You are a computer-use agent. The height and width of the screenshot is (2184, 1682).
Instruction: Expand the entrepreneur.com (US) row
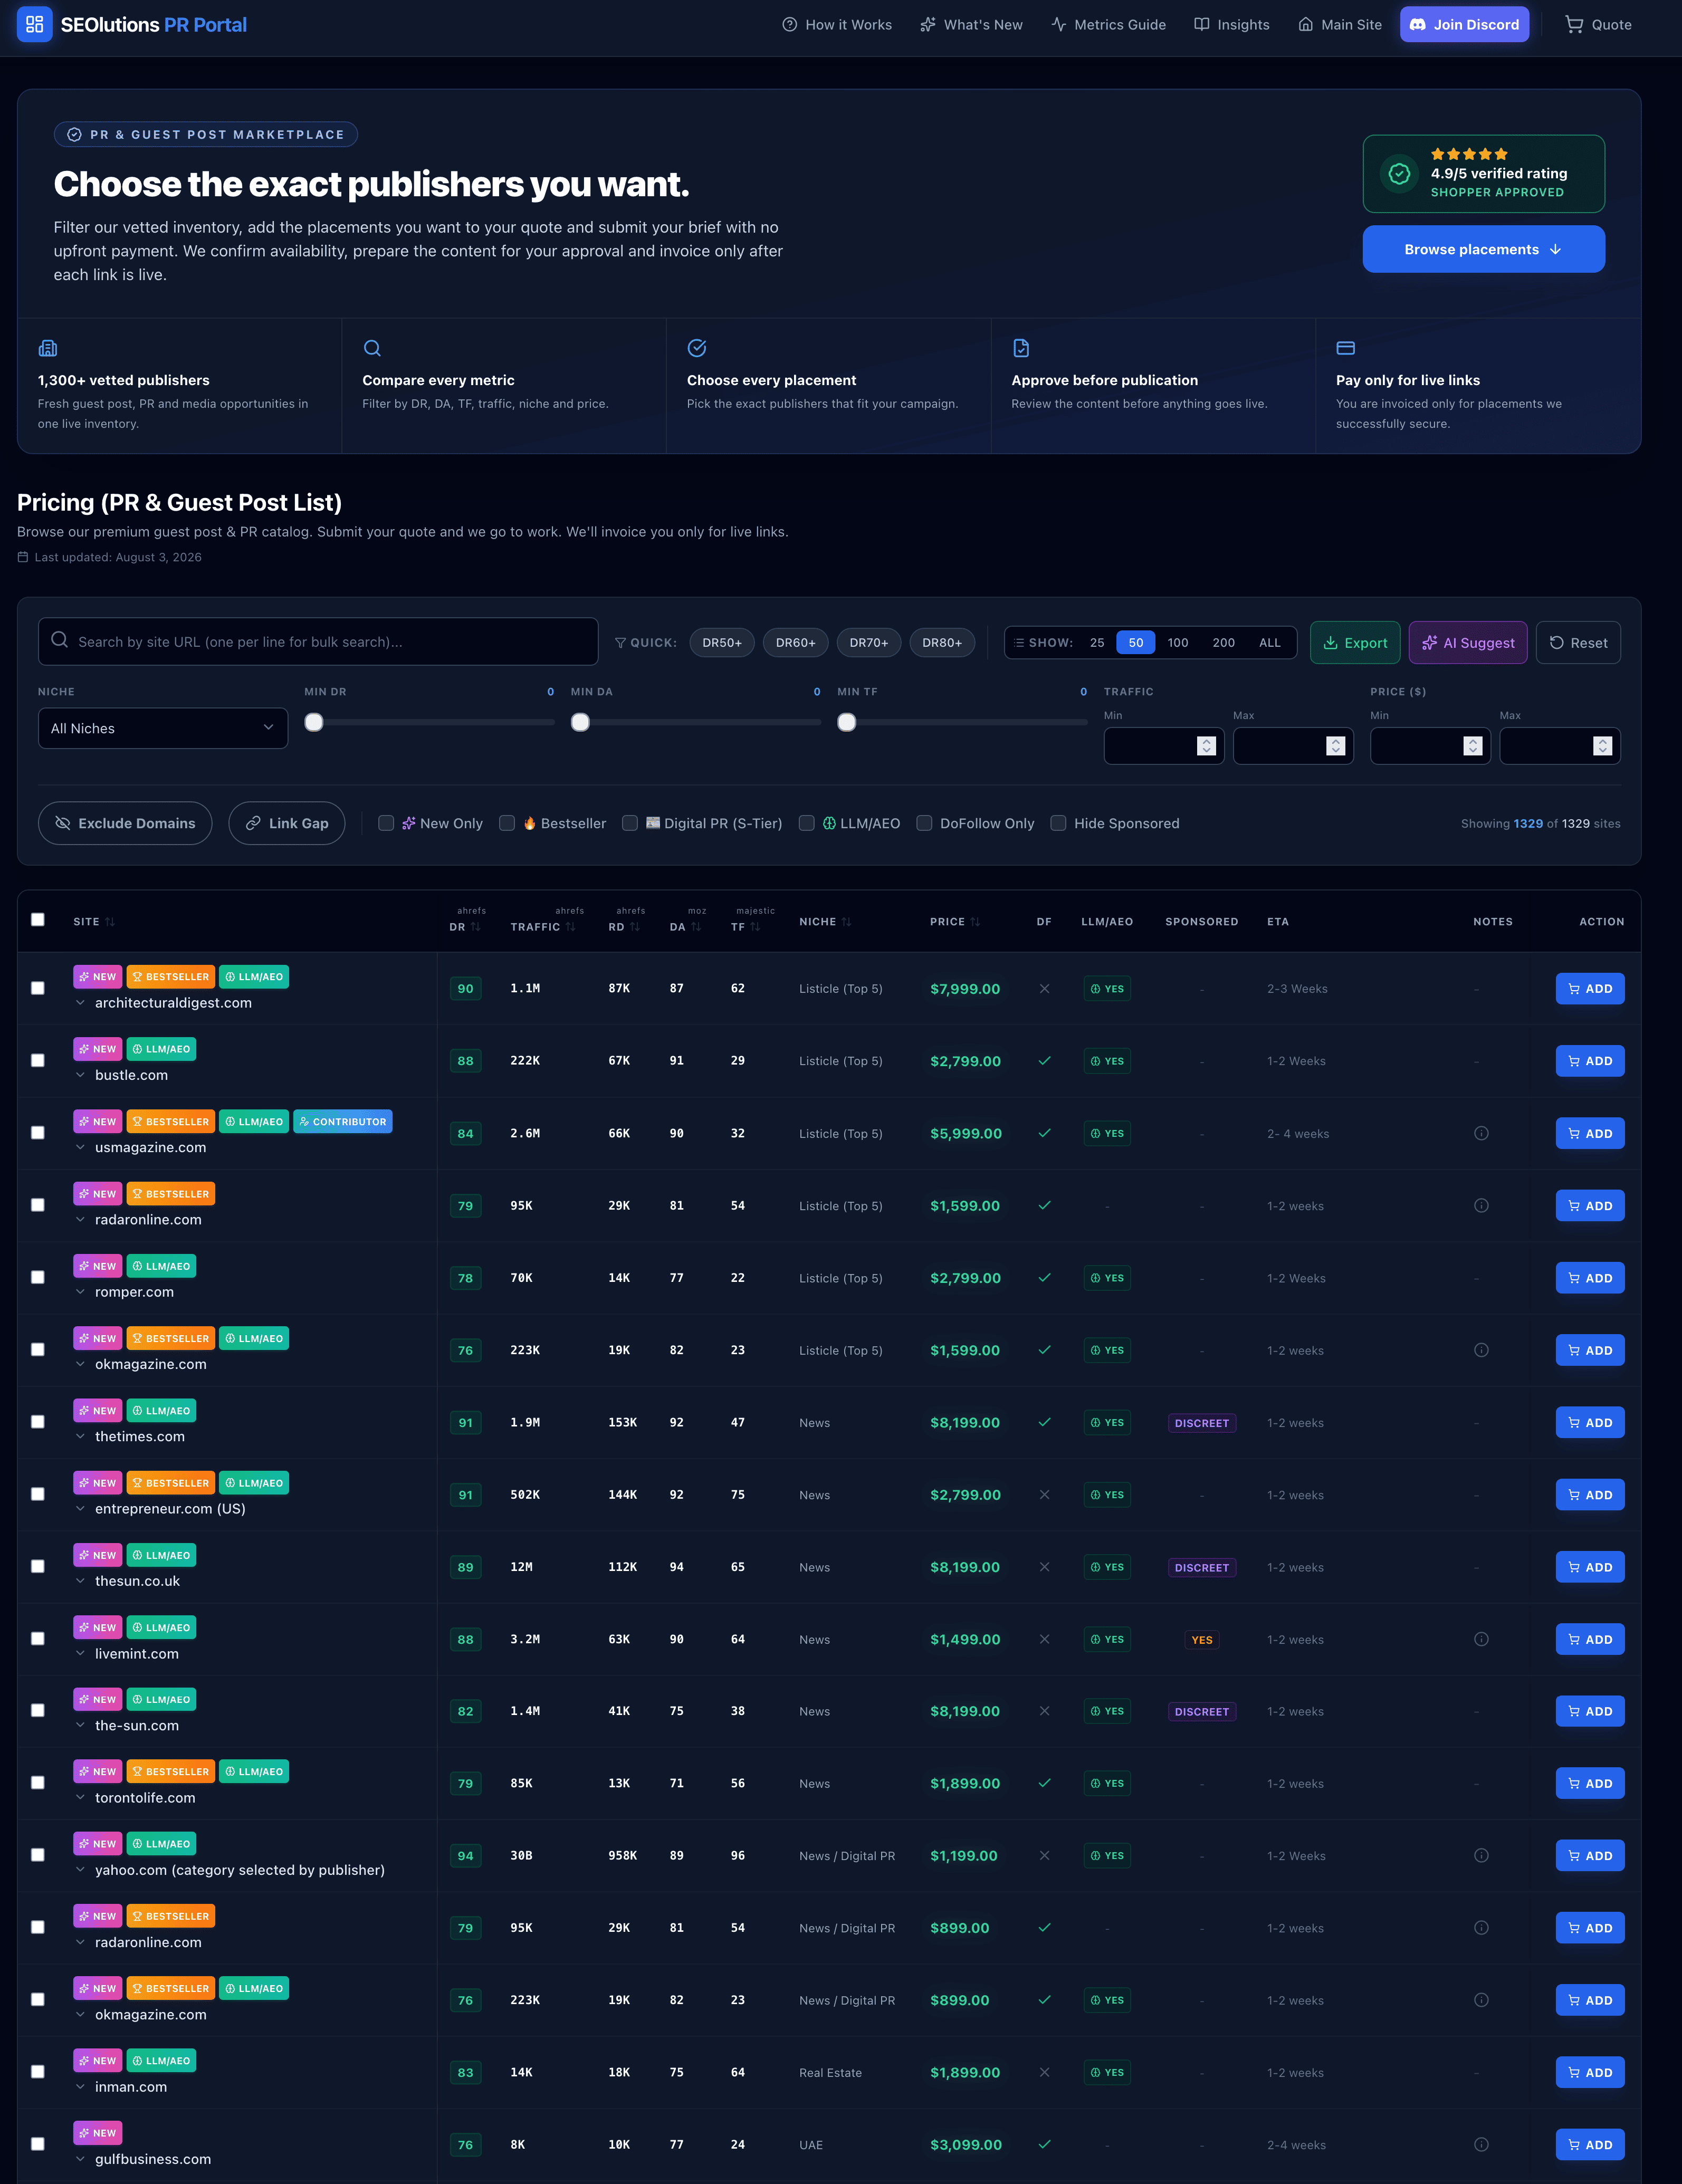[x=80, y=1508]
